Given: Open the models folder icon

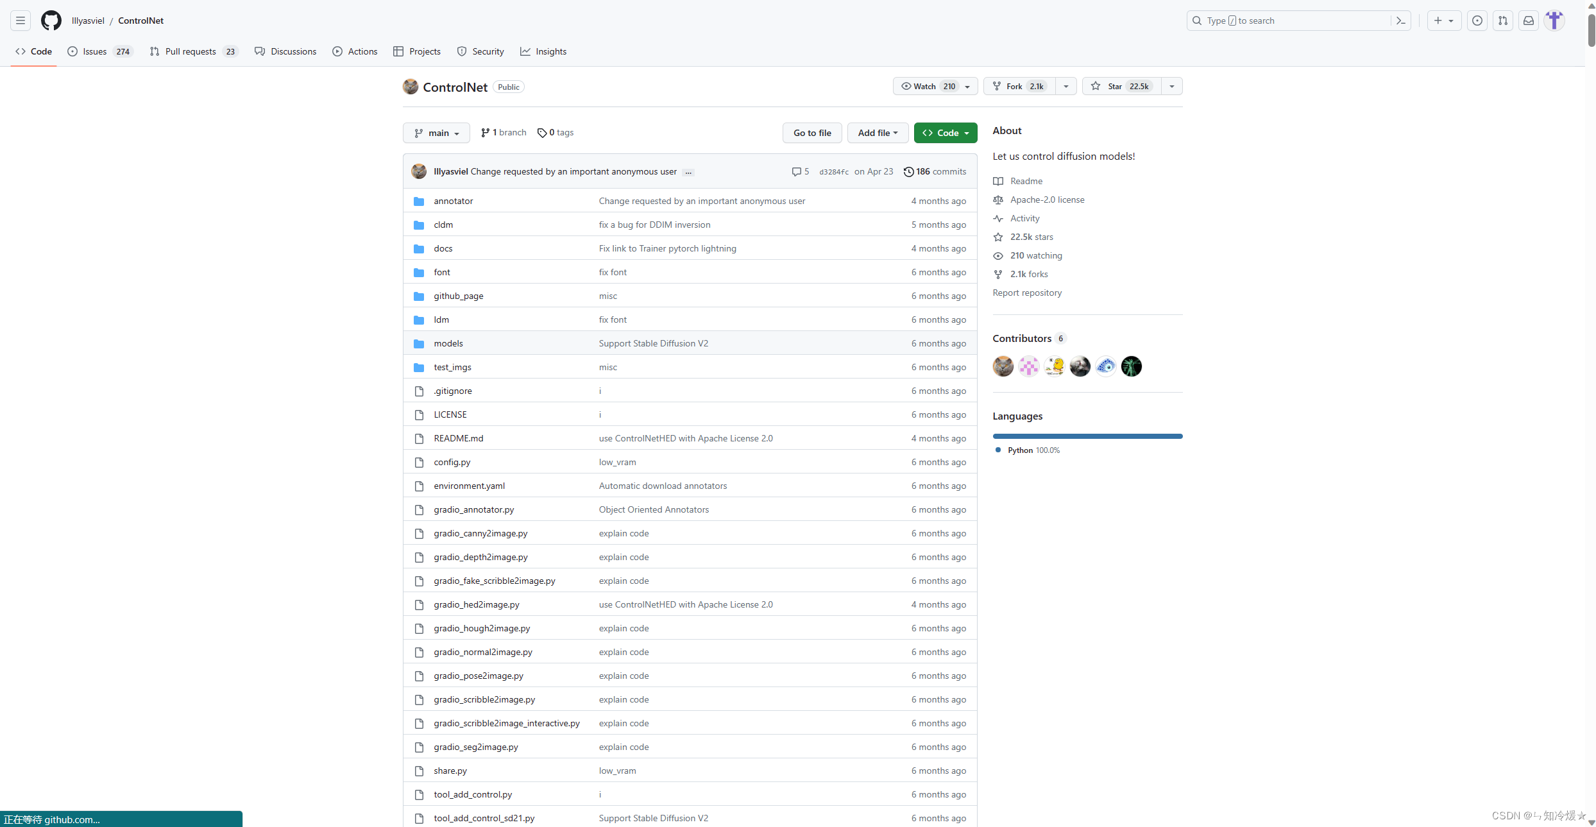Looking at the screenshot, I should click(x=419, y=343).
